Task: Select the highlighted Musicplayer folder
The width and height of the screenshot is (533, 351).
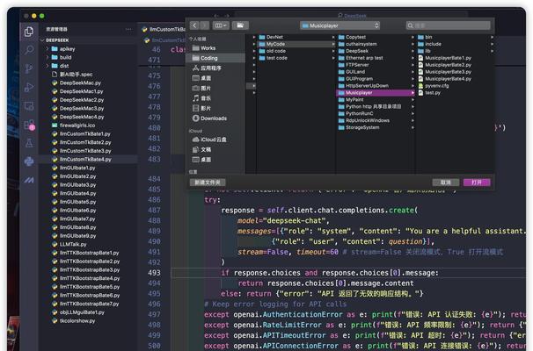Action: 376,93
